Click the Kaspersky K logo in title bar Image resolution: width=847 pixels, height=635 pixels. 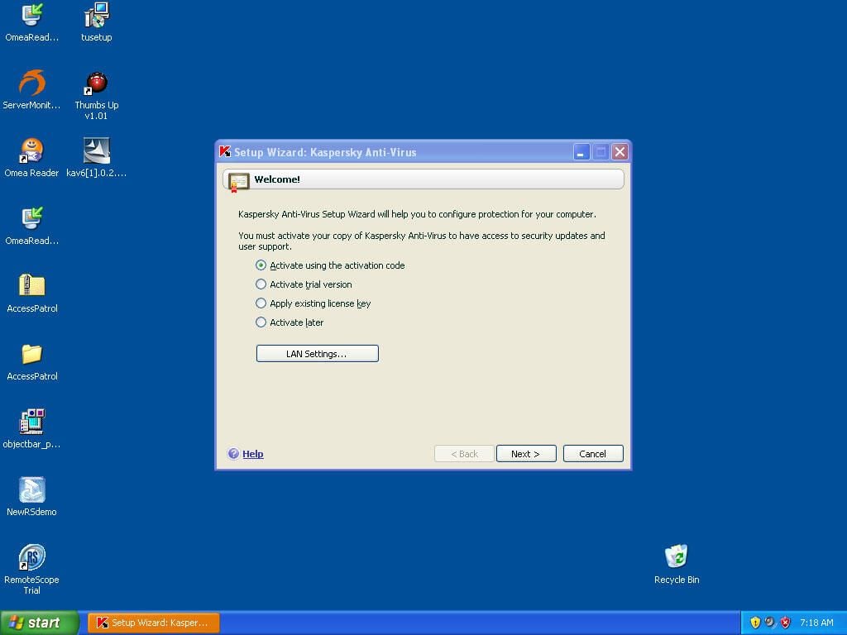pos(225,152)
